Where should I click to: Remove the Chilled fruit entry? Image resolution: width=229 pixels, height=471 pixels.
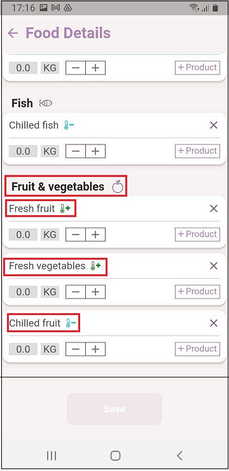(214, 323)
